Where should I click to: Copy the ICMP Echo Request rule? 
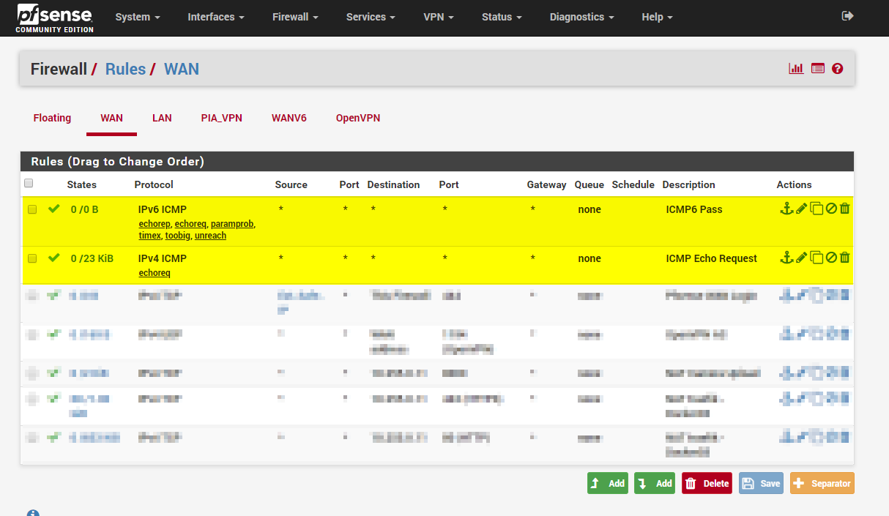(817, 258)
